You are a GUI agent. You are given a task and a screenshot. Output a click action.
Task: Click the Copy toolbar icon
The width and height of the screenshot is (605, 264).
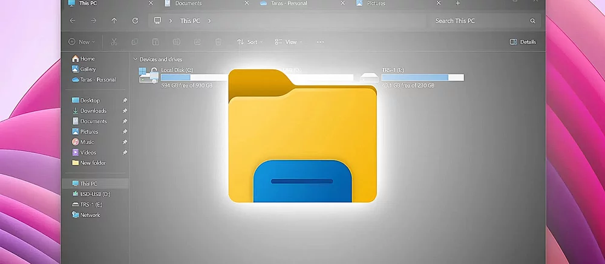tap(135, 42)
